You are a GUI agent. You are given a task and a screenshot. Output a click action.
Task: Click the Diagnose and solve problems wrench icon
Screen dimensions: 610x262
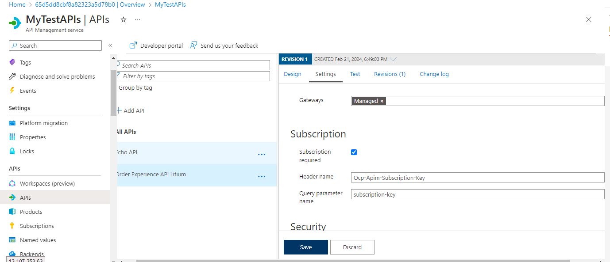point(12,76)
